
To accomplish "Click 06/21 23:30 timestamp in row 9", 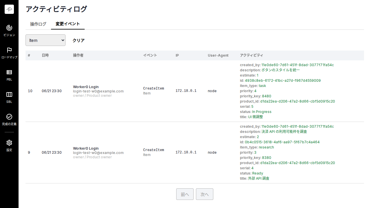I will [52, 153].
